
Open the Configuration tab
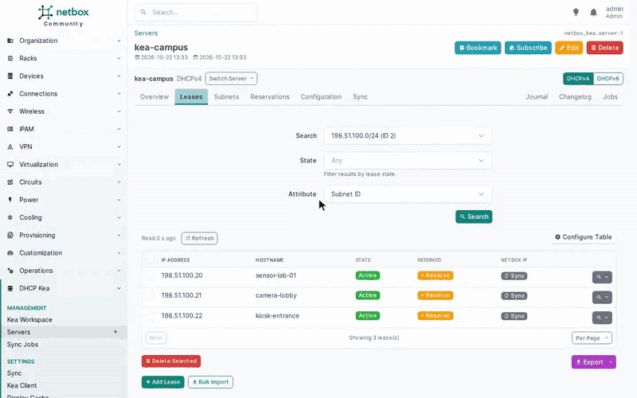point(321,96)
